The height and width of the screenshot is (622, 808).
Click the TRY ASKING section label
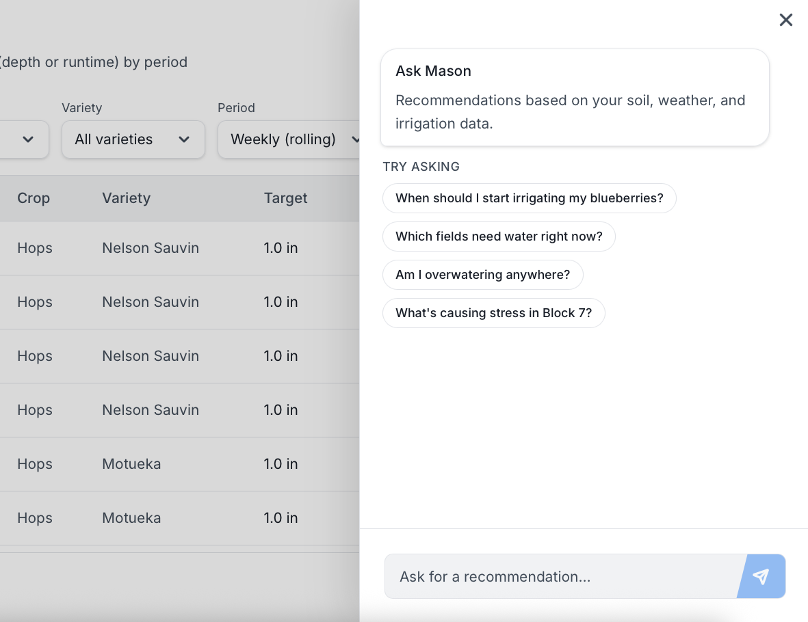coord(421,166)
